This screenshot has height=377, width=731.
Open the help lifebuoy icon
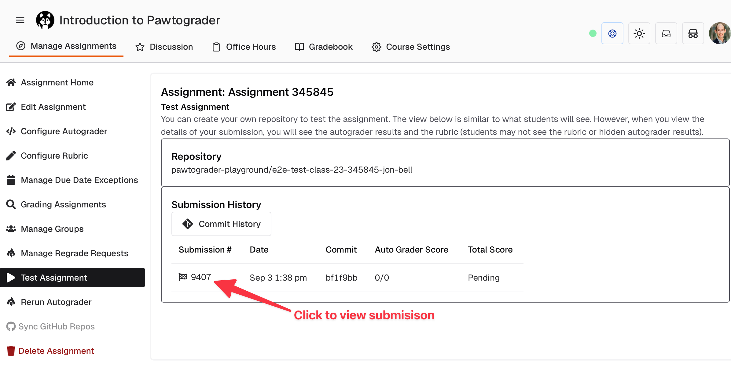612,33
